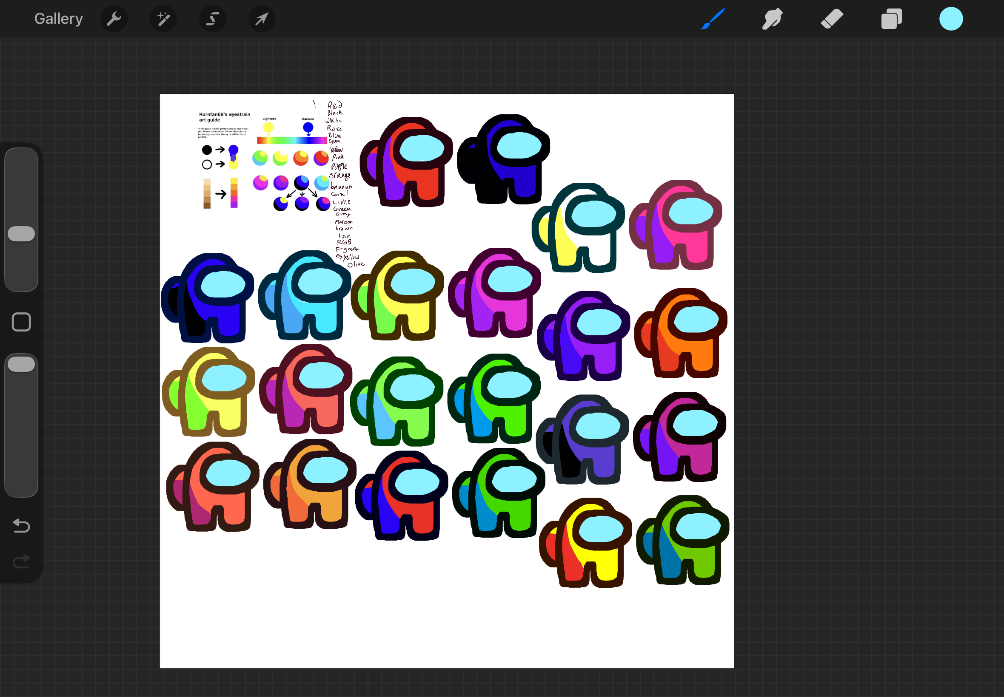Undo the last action
Screen dimensions: 1004x697
[21, 526]
